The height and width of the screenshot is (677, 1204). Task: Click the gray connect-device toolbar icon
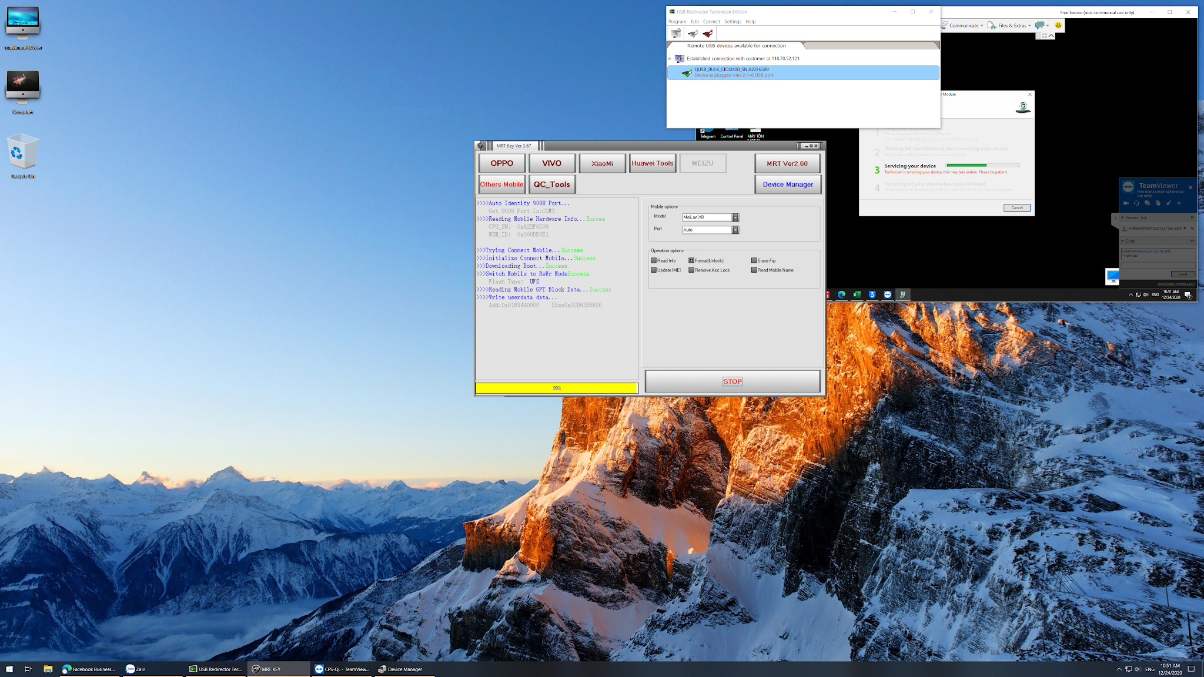[693, 33]
